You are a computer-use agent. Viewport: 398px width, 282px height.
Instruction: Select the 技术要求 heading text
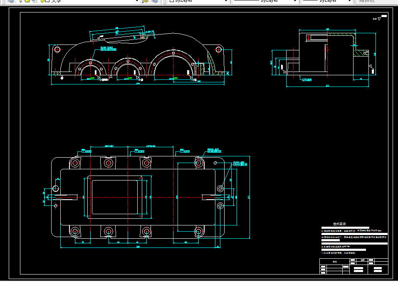pos(339,224)
